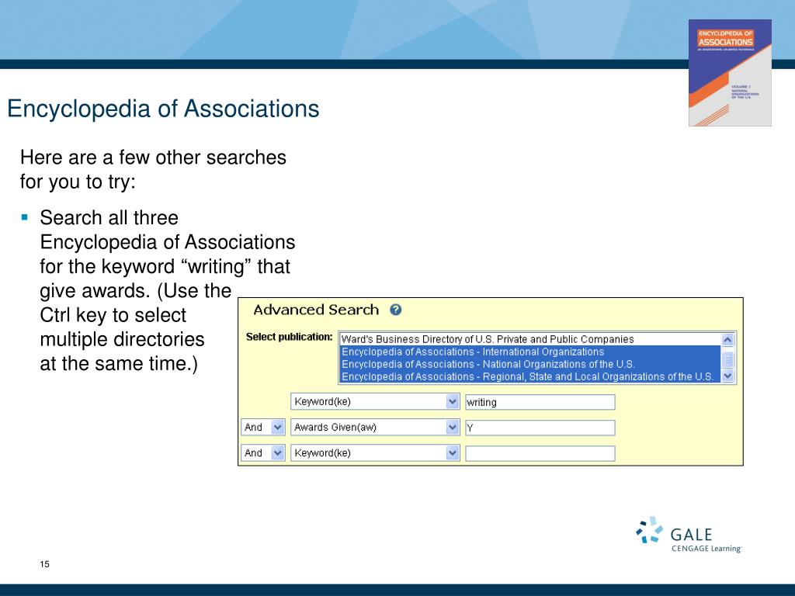Viewport: 795px width, 596px height.
Task: Select Encyclopedia of Associations - Regional, State and Local
Action: click(x=529, y=376)
